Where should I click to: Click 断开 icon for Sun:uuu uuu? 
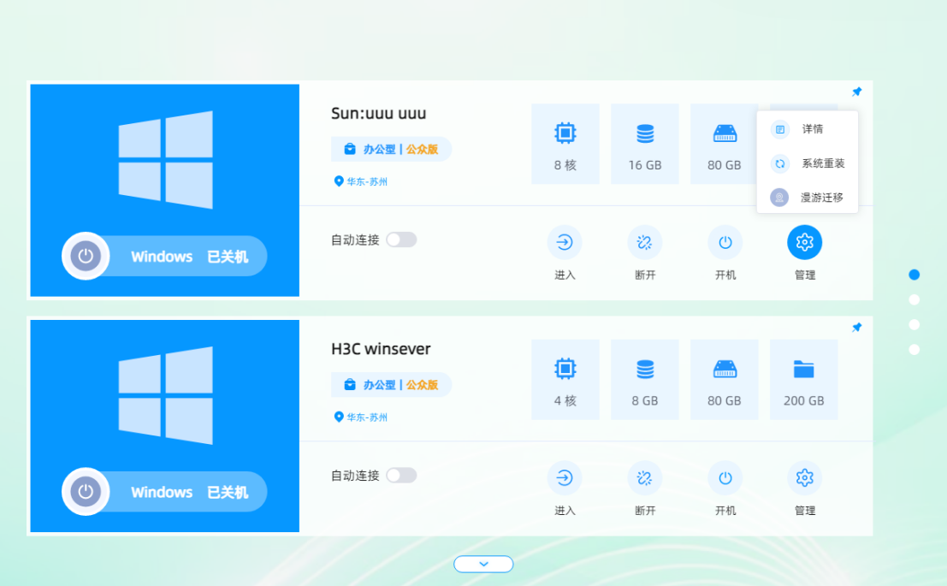(x=645, y=242)
